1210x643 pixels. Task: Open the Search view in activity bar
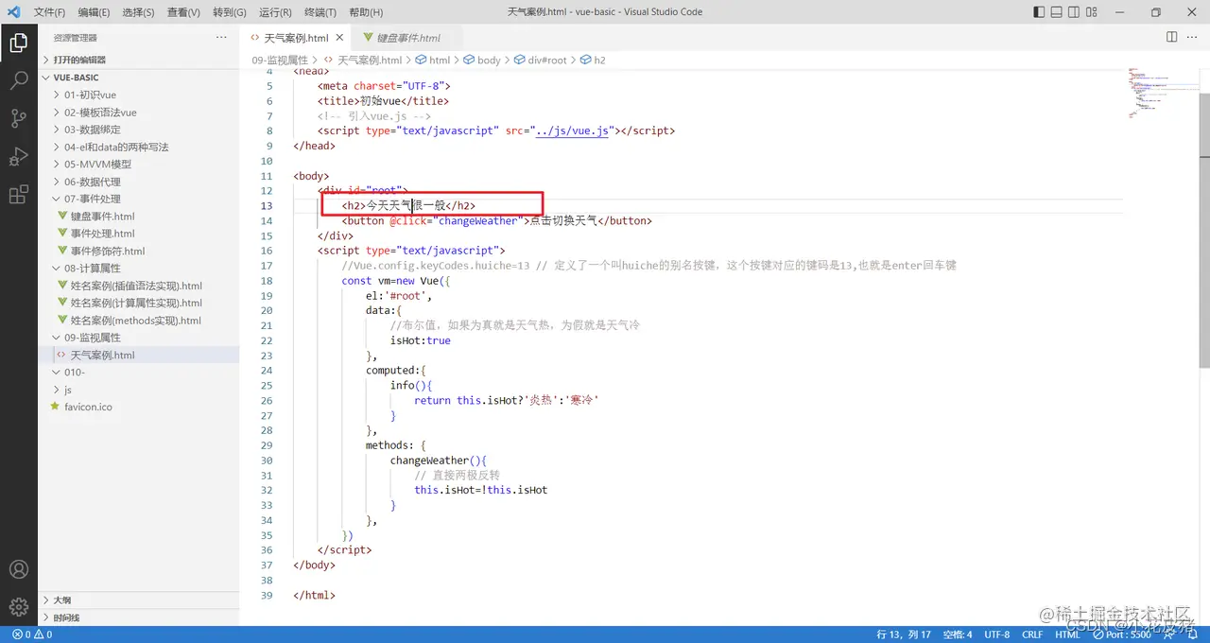click(x=18, y=80)
